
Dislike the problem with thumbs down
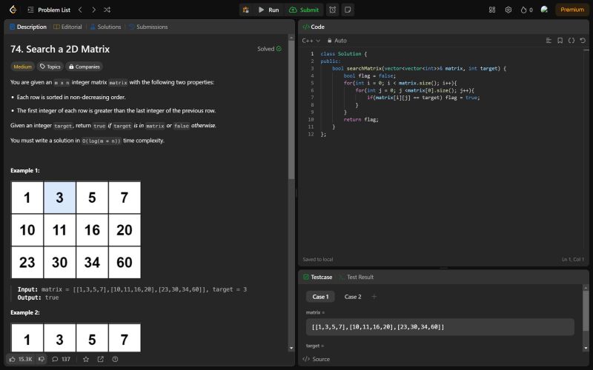click(42, 359)
